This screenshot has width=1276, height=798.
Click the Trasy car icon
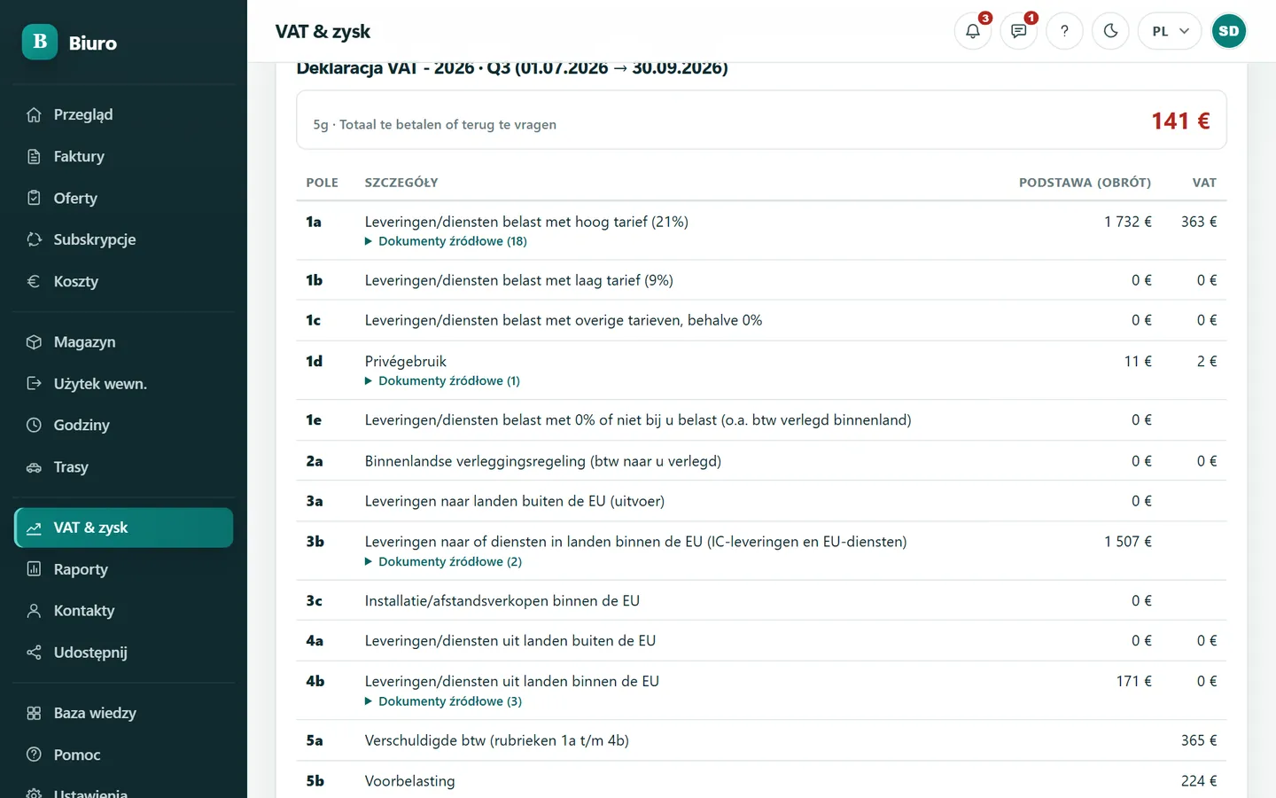(34, 467)
